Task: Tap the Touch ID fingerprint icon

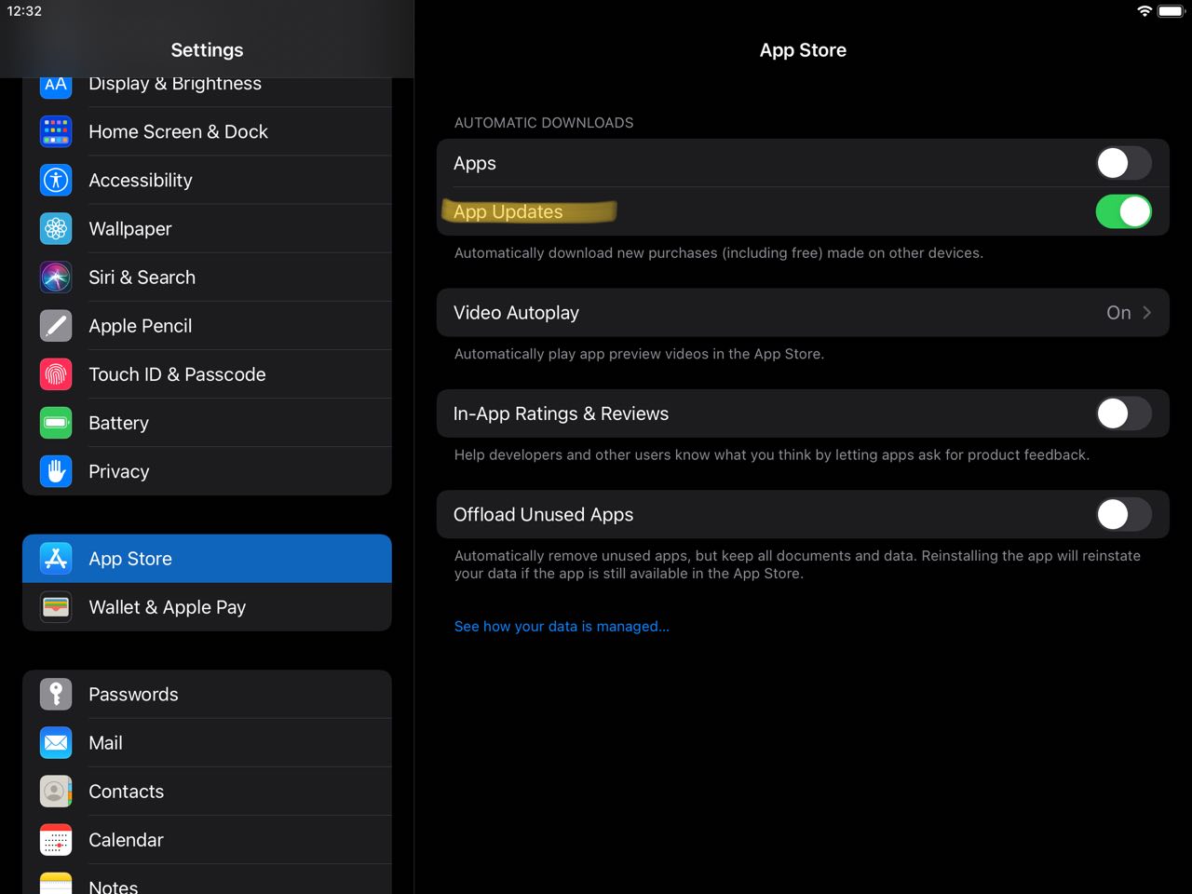Action: click(56, 373)
